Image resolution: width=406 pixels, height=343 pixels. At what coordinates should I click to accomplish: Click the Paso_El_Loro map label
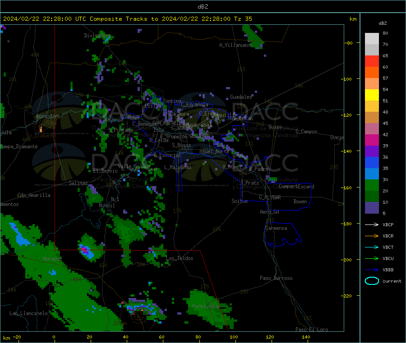pyautogui.click(x=312, y=329)
